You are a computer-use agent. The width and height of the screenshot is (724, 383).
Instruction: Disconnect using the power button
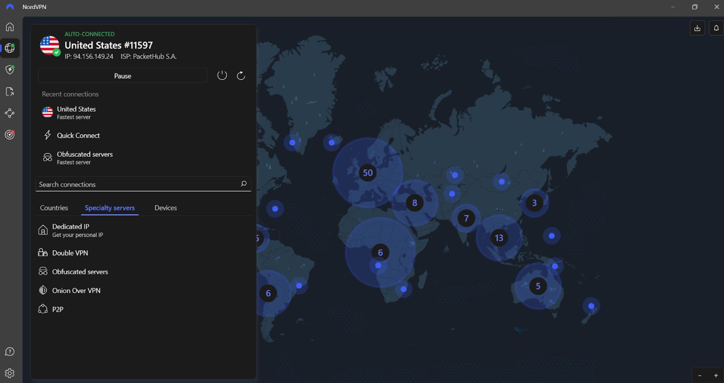222,75
